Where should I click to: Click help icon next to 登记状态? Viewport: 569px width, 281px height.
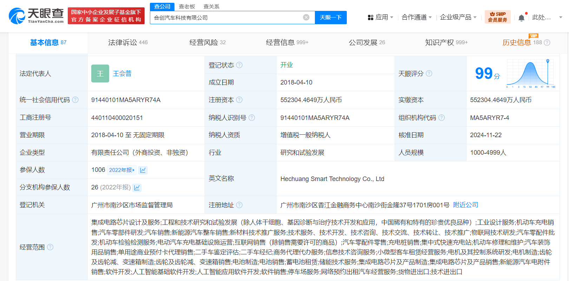[239, 65]
